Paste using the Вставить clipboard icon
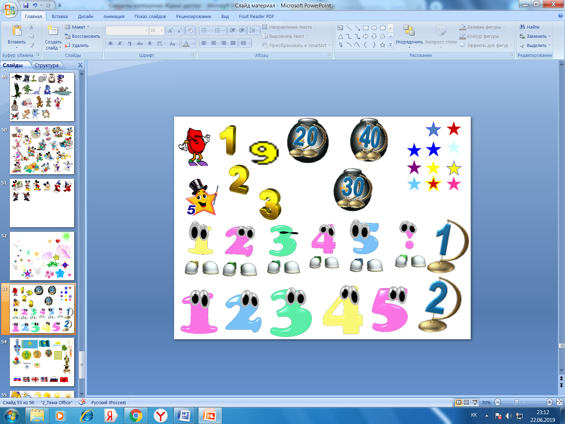Screen dimensions: 565x424 pyautogui.click(x=17, y=31)
